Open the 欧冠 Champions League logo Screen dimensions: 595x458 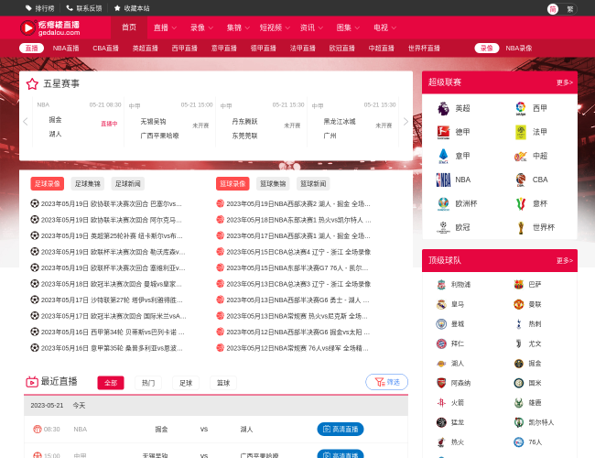pos(443,227)
